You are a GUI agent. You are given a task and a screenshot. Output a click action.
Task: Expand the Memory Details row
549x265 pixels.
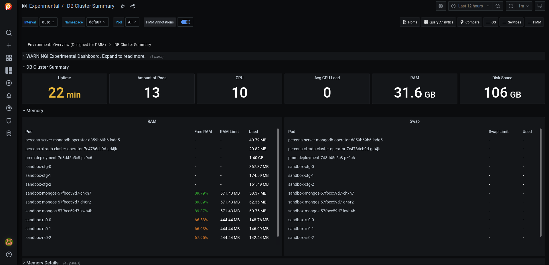(x=42, y=262)
